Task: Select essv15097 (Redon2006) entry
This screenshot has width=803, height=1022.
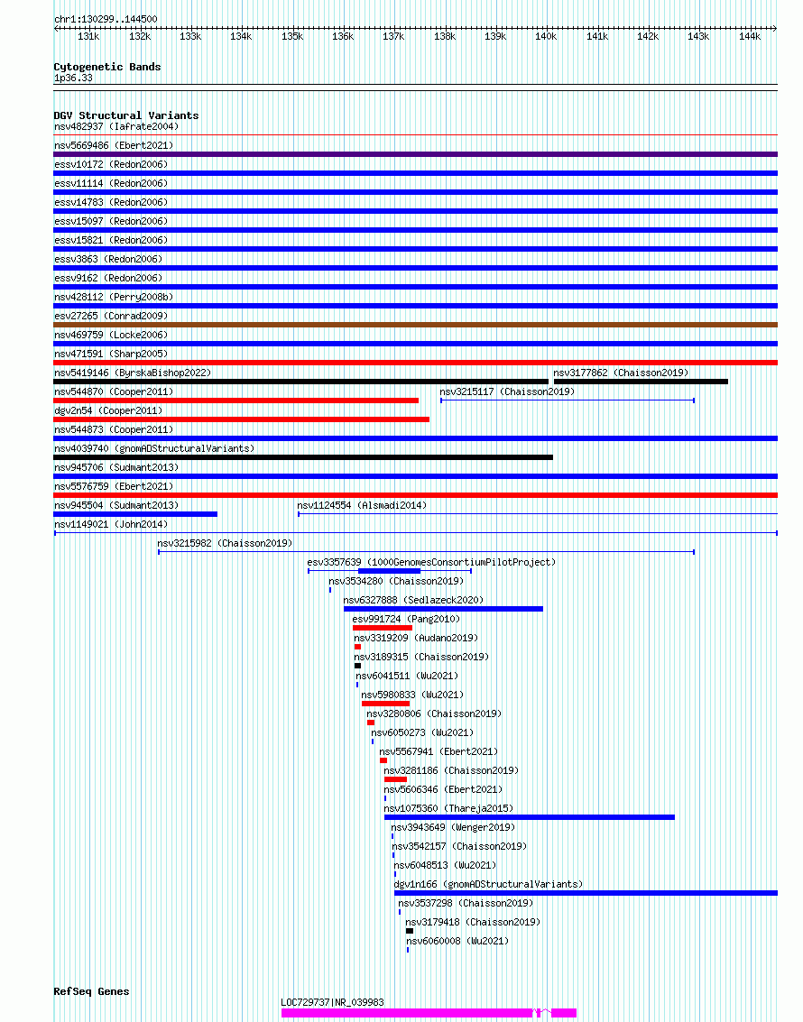Action: pos(111,221)
